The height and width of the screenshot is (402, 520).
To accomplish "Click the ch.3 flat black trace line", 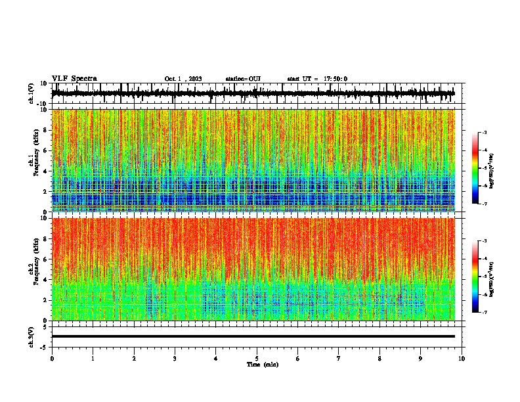I will pyautogui.click(x=253, y=336).
